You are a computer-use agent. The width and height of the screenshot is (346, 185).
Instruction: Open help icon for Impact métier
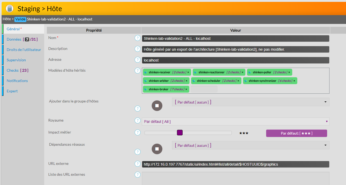(137, 132)
